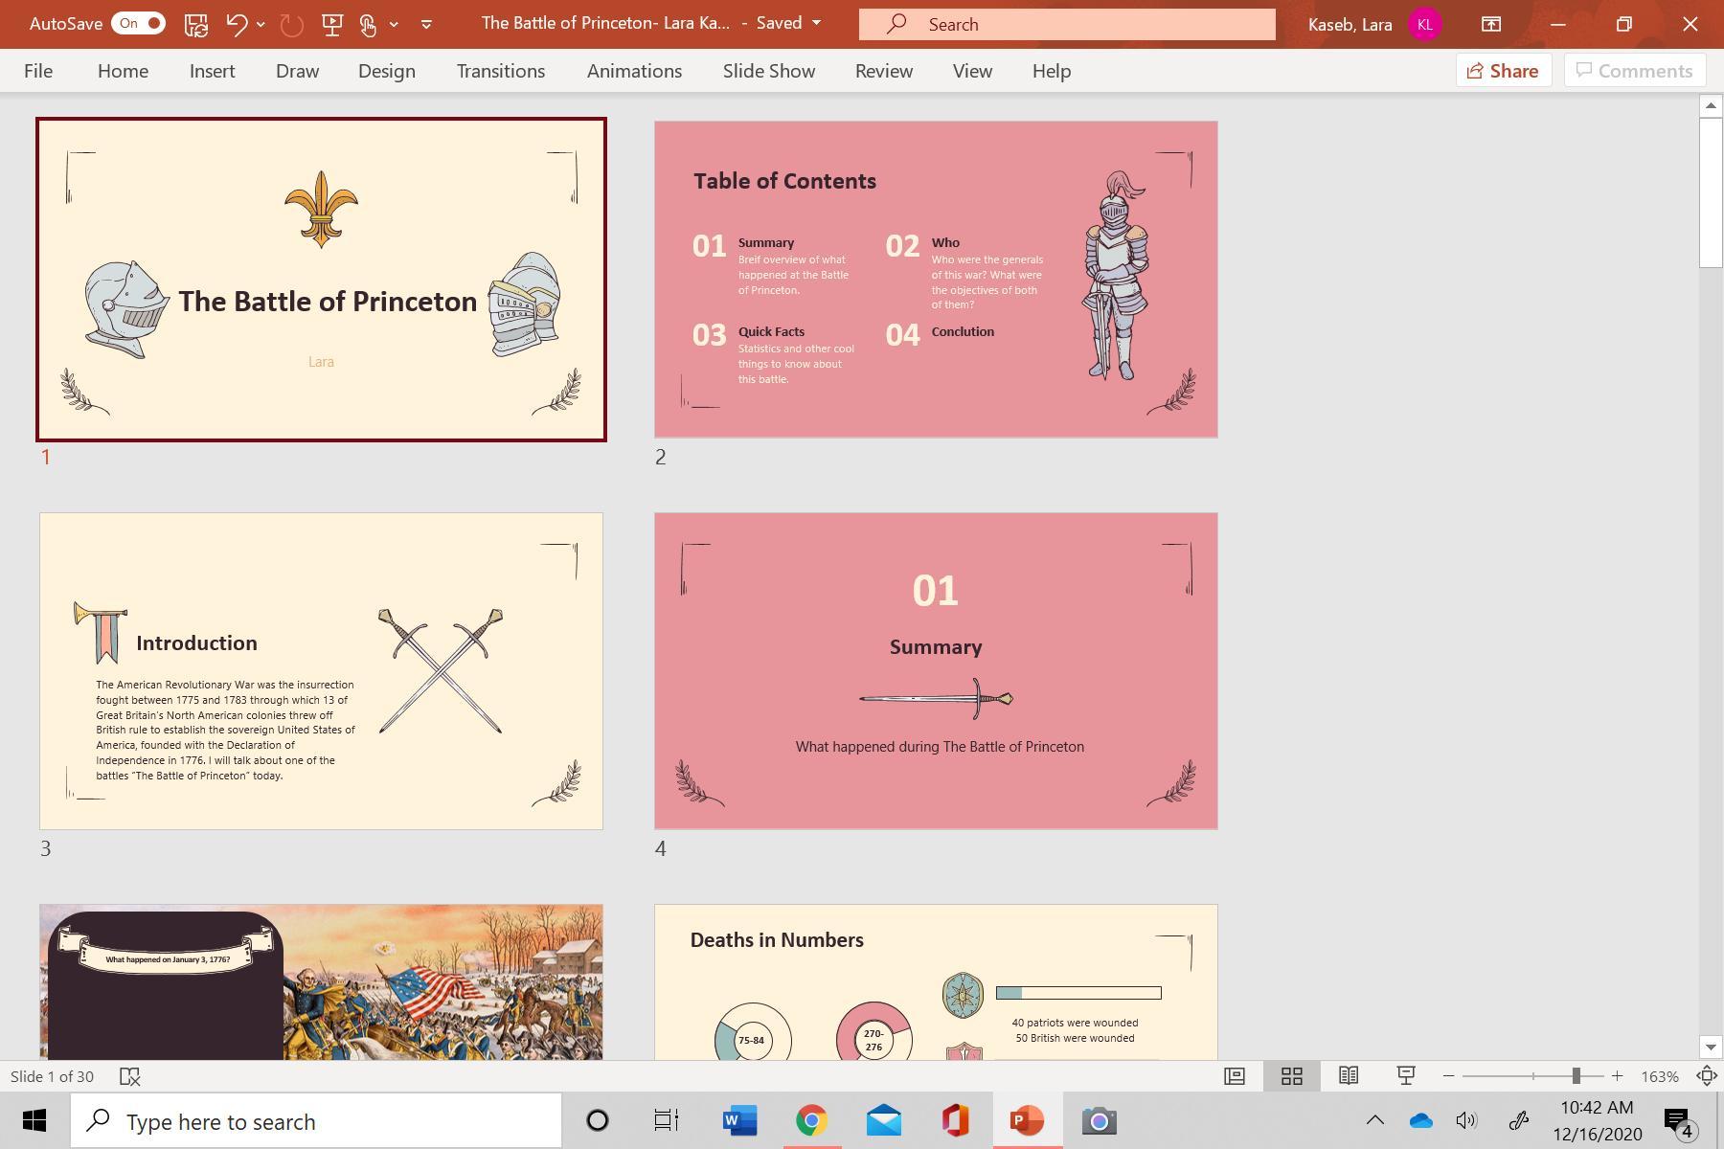This screenshot has width=1724, height=1149.
Task: Open the Design ribbon tab
Action: (386, 71)
